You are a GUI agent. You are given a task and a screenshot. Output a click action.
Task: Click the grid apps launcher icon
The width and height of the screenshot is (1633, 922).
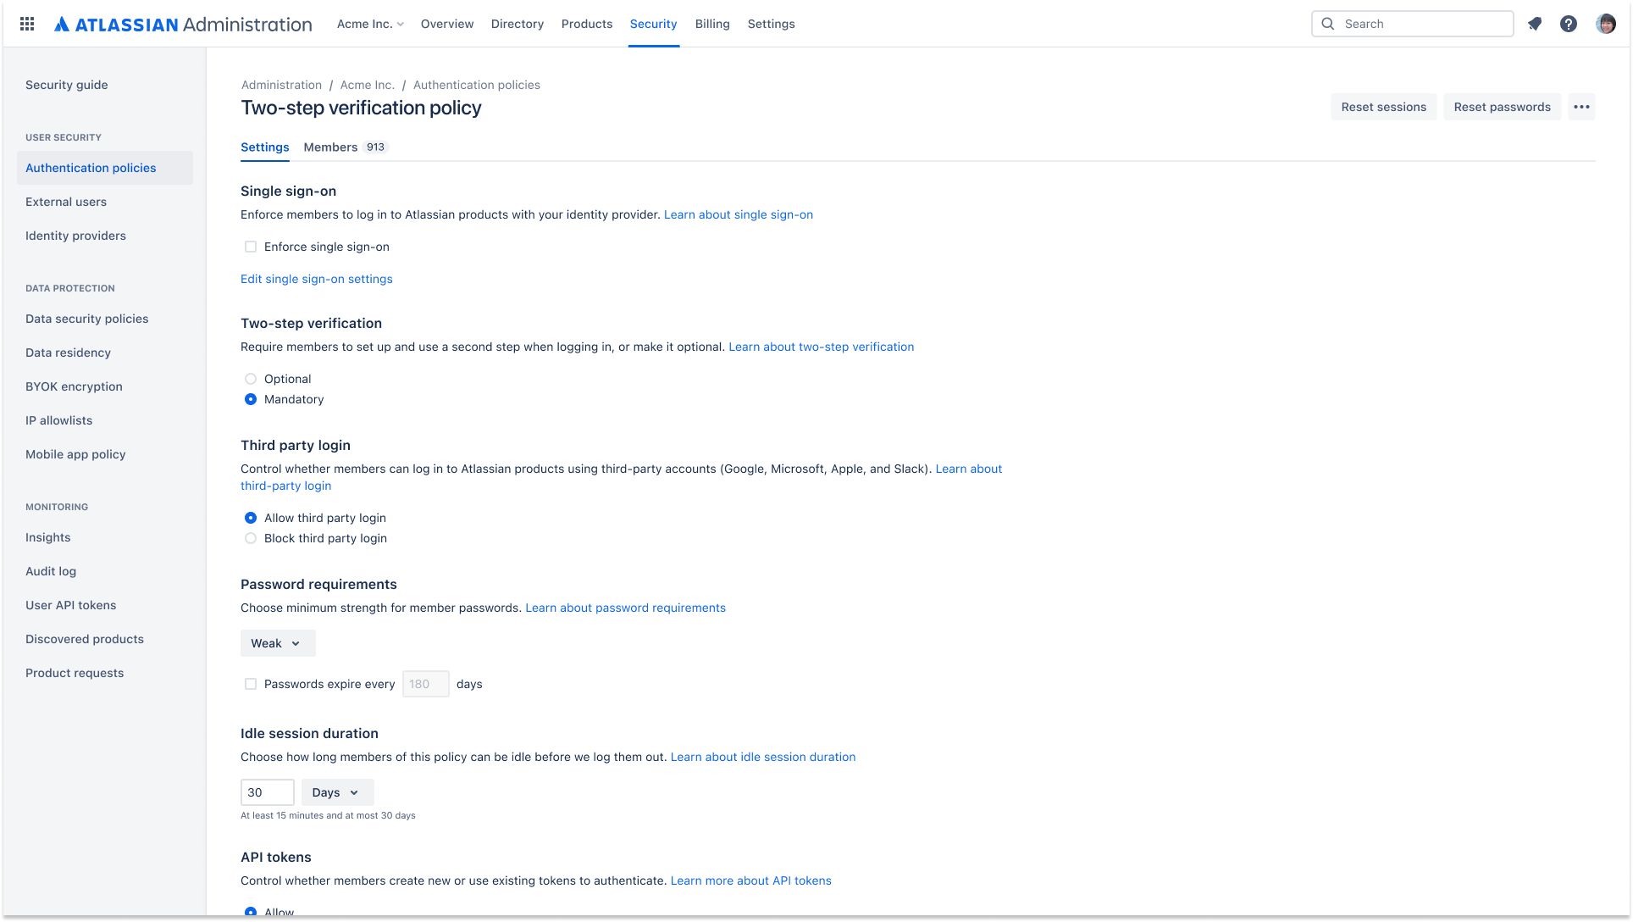(27, 24)
